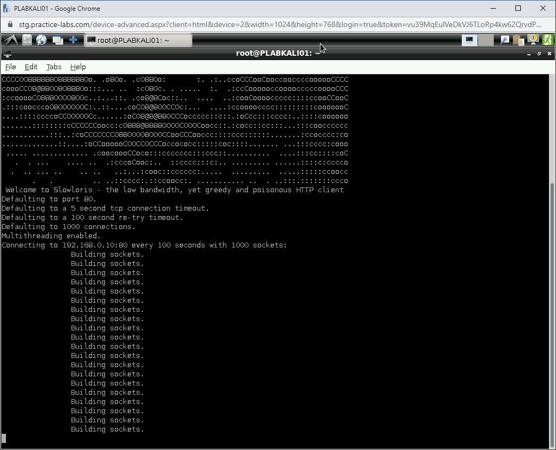Image resolution: width=556 pixels, height=450 pixels.
Task: Click inside the Chrome address bar
Action: tap(217, 24)
